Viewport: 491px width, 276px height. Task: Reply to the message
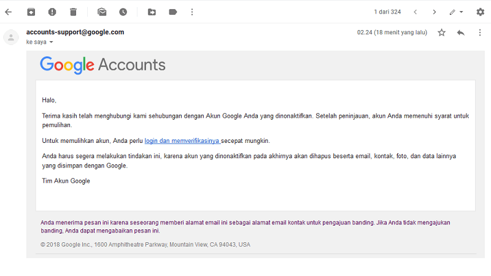pos(461,33)
